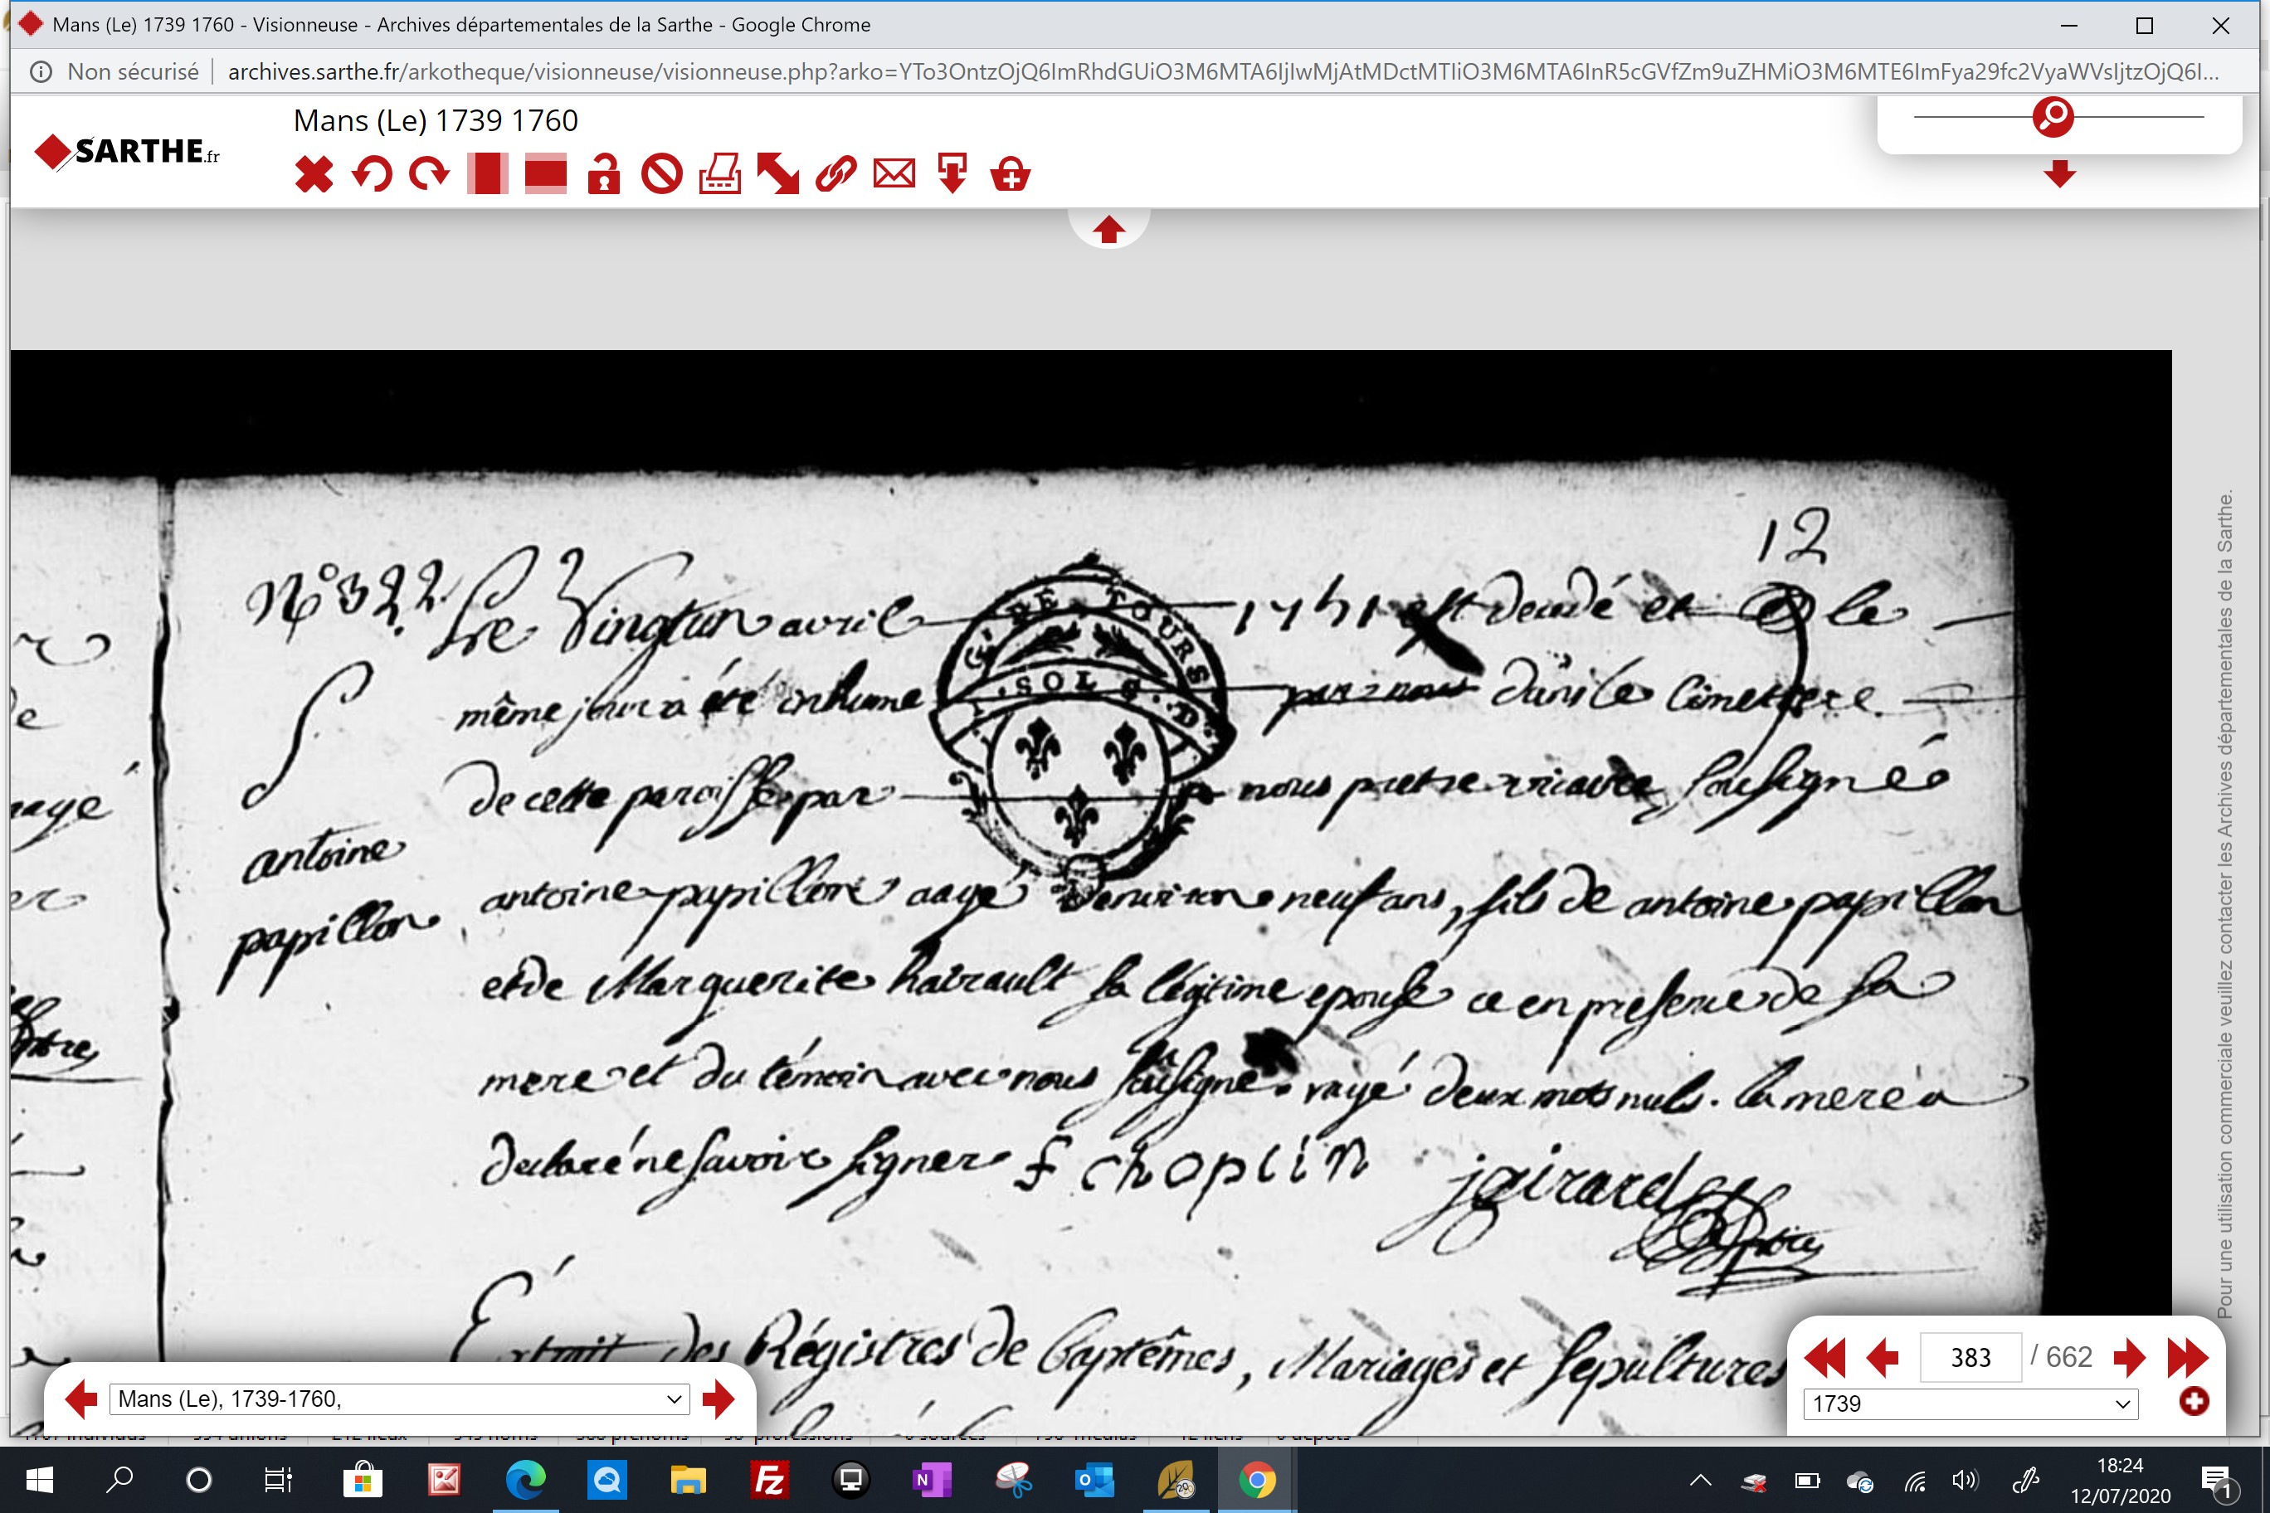This screenshot has height=1513, width=2270.
Task: Send the image by email envelope icon
Action: pos(894,175)
